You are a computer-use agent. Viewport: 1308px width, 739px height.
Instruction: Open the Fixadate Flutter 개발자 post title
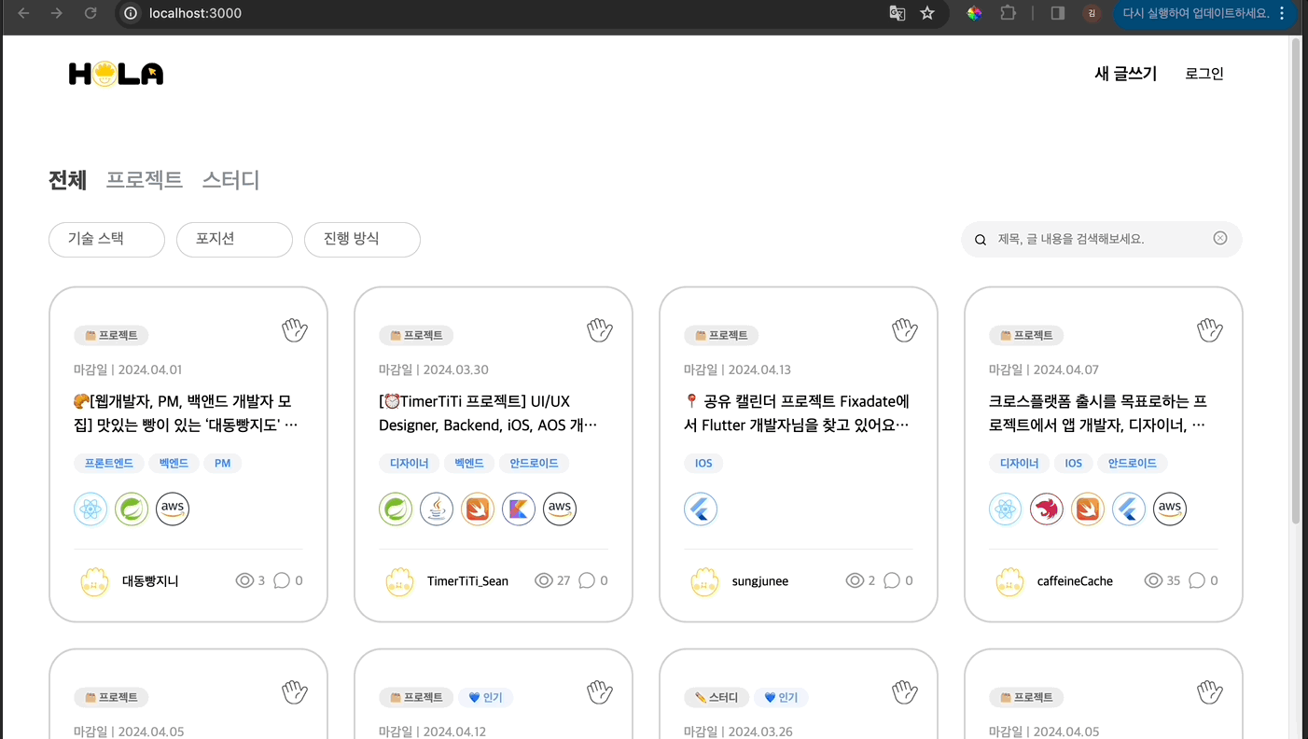tap(798, 413)
